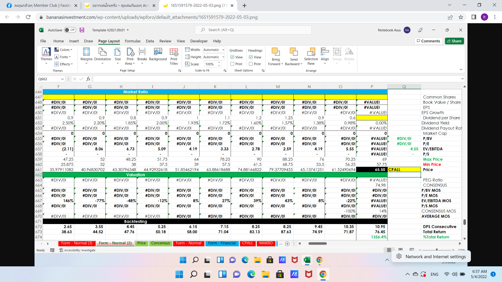Open the Margins options
The image size is (502, 282).
click(86, 56)
